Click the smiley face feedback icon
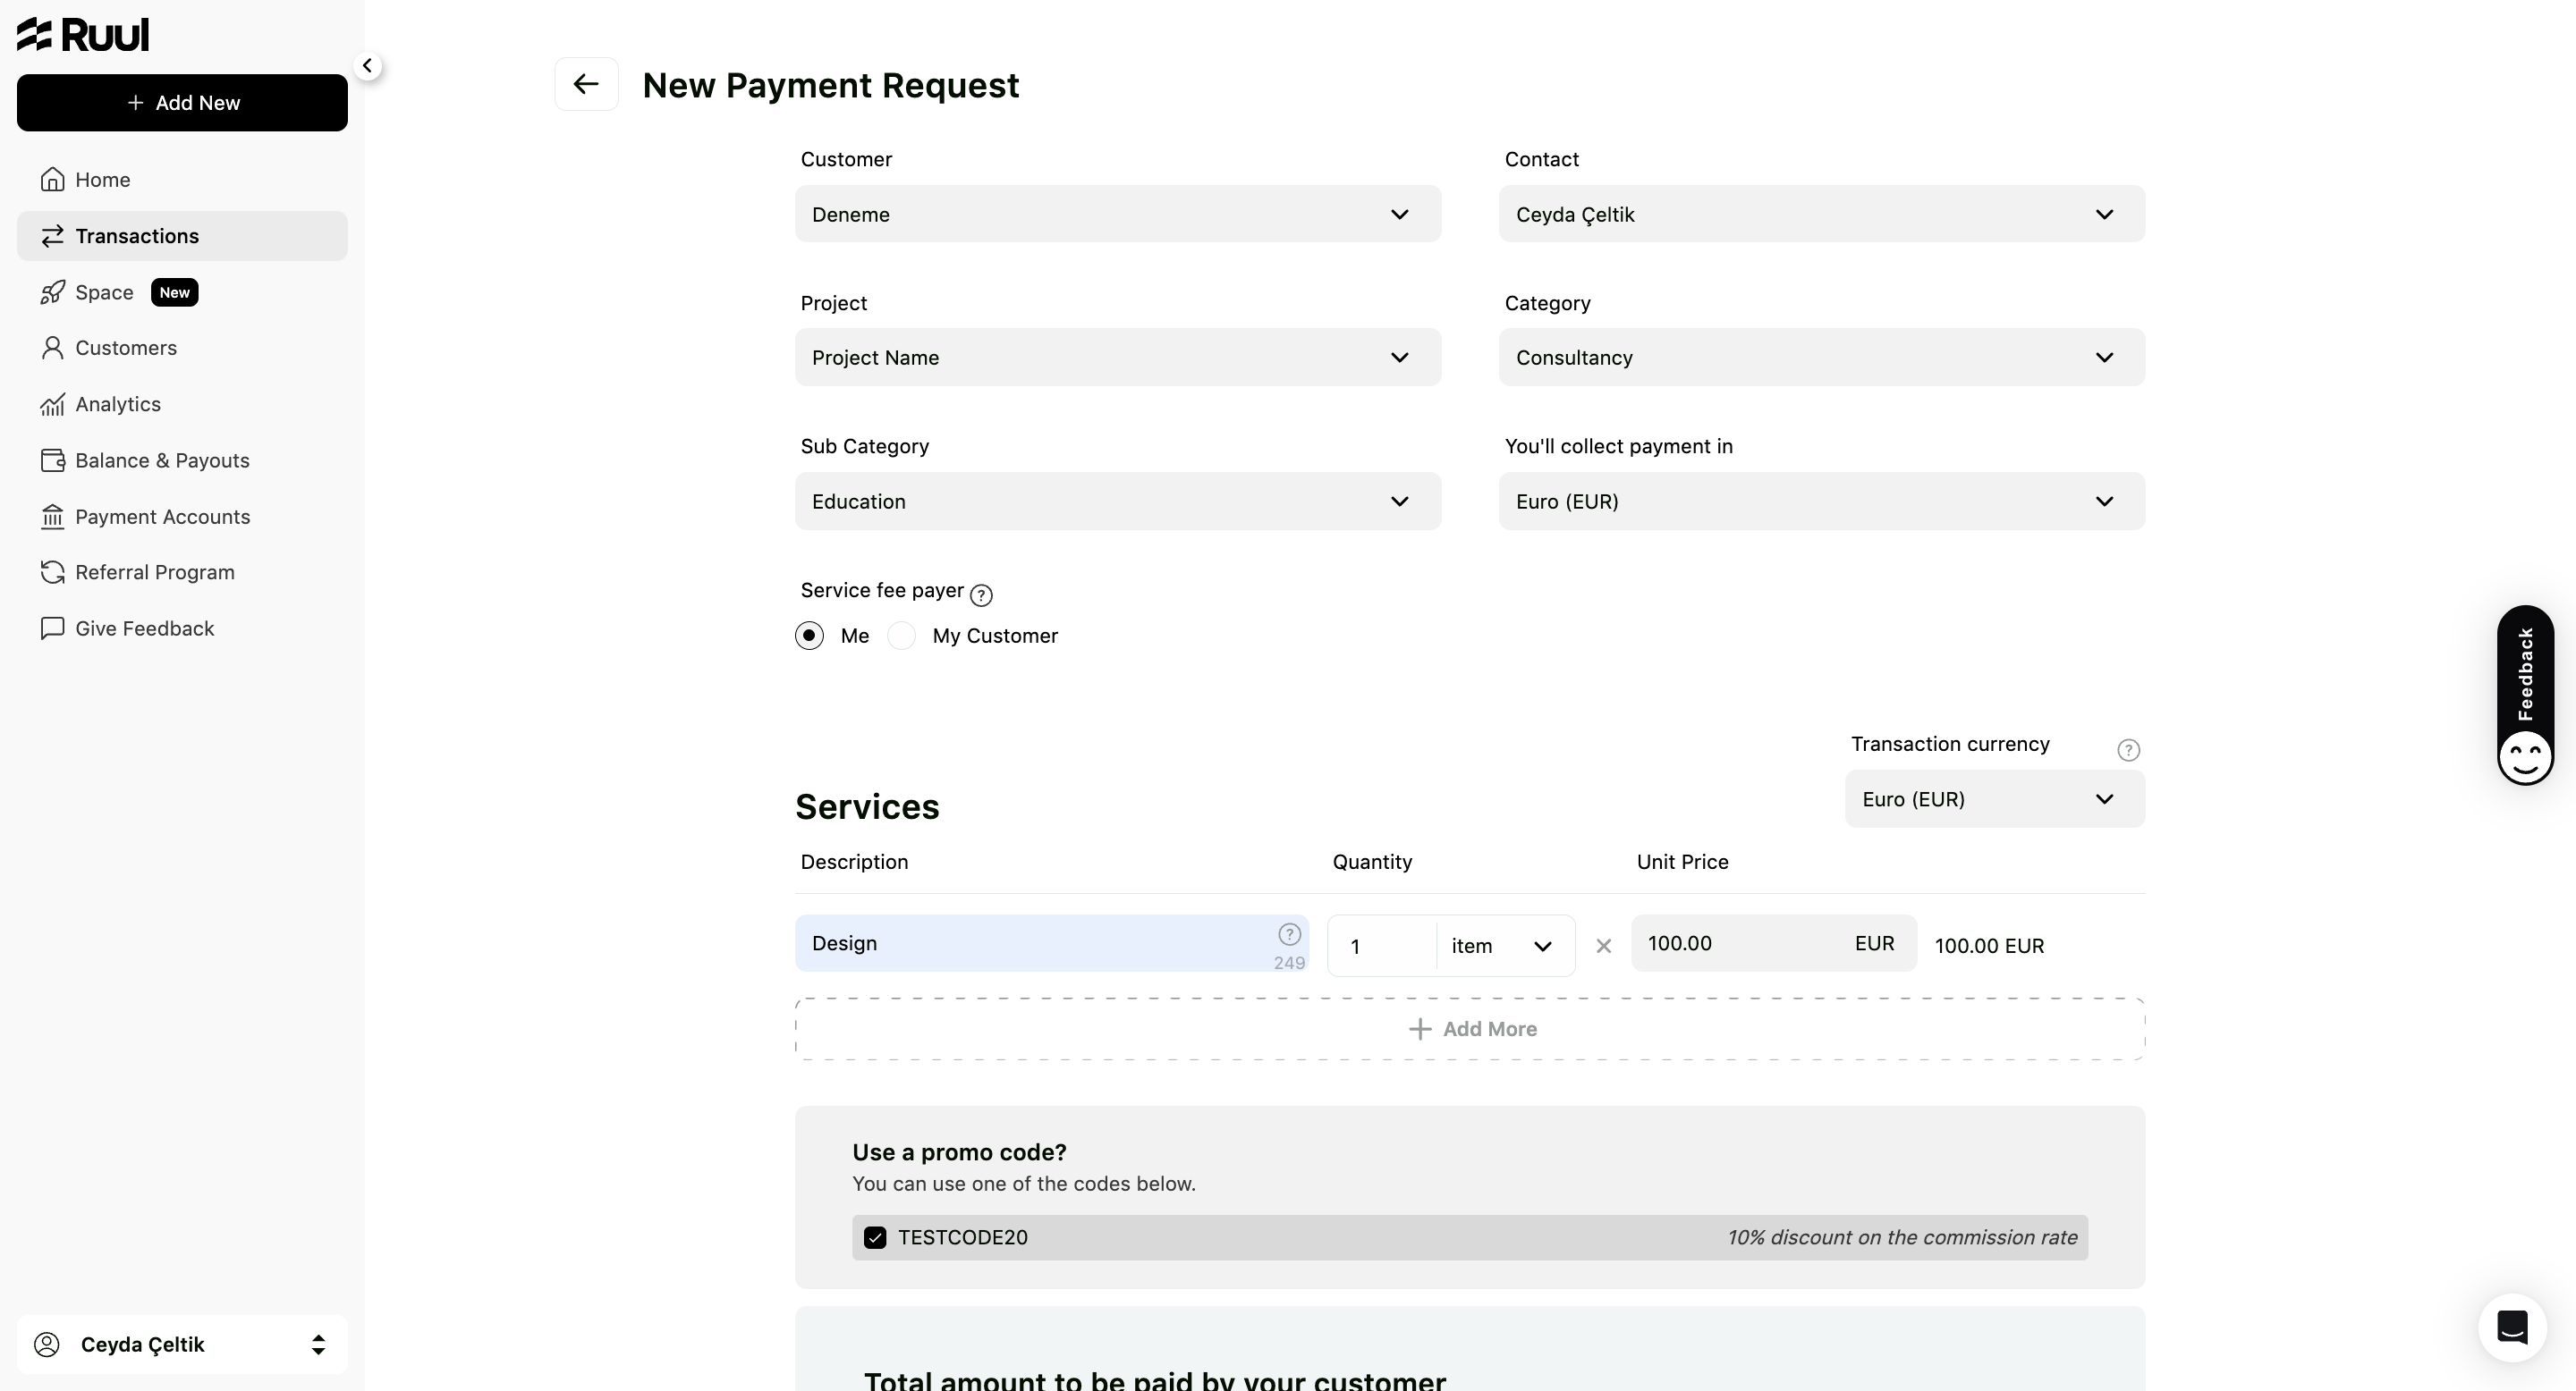 2525,758
